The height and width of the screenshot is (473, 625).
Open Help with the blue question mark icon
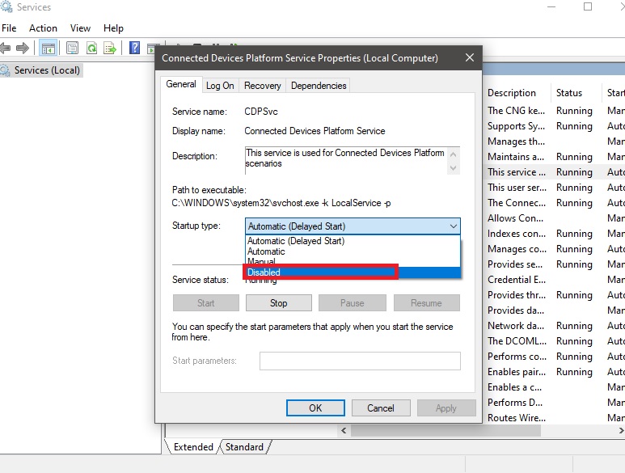click(x=135, y=48)
